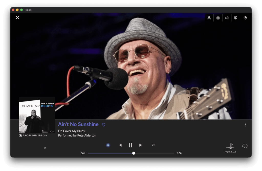Go back to the previous track
The image size is (262, 171).
(x=120, y=145)
